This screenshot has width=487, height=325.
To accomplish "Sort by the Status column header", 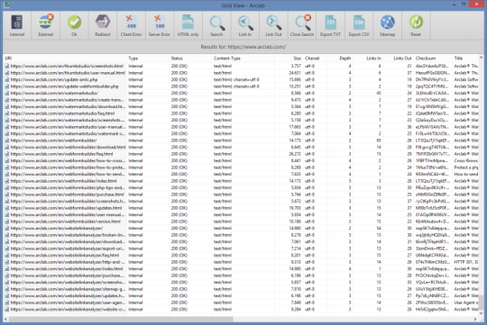I will 190,59.
